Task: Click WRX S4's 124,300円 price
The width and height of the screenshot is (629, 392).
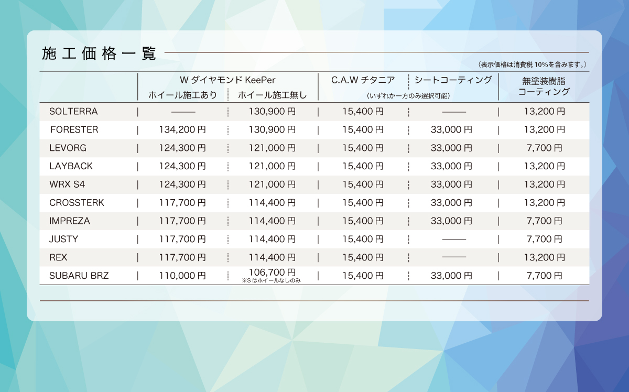Action: (x=182, y=184)
